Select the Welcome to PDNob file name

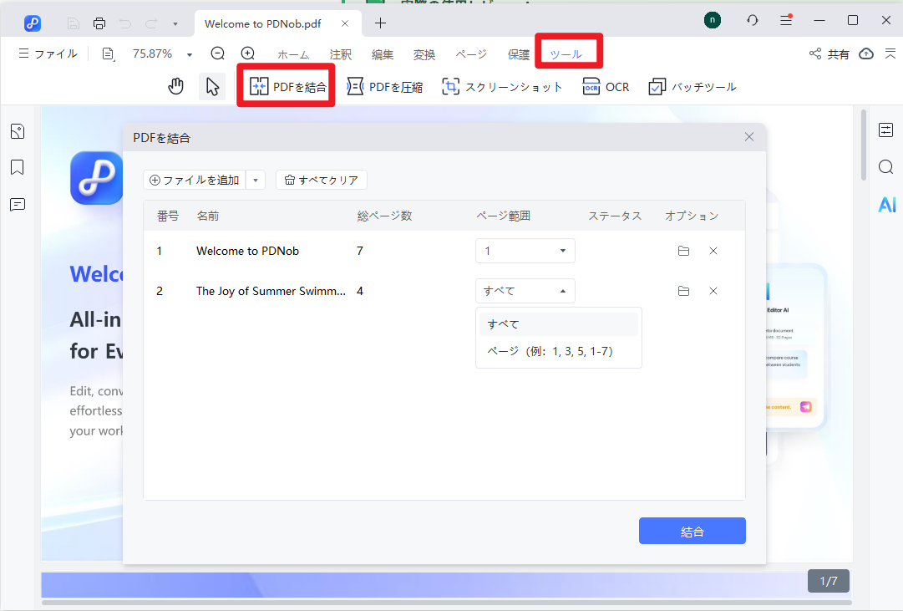[247, 251]
